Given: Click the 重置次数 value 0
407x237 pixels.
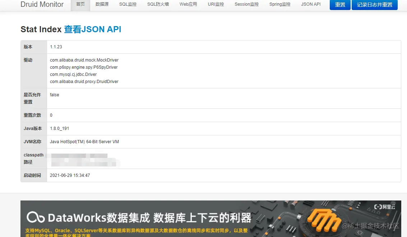Looking at the screenshot, I should pos(51,115).
